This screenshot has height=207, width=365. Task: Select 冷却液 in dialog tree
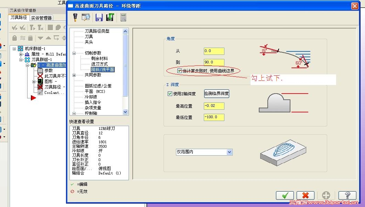[x=91, y=97]
